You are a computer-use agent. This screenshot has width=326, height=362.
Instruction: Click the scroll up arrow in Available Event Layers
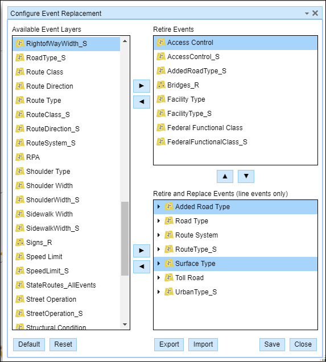click(x=125, y=41)
